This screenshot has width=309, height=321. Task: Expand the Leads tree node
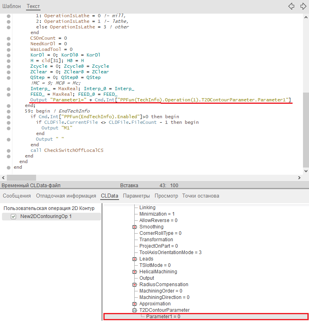point(135,259)
